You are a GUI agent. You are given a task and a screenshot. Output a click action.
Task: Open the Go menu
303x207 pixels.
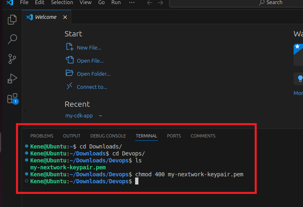(x=102, y=2)
